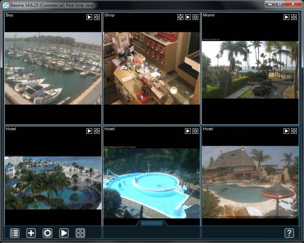Select the Bay marina camera view

point(53,68)
